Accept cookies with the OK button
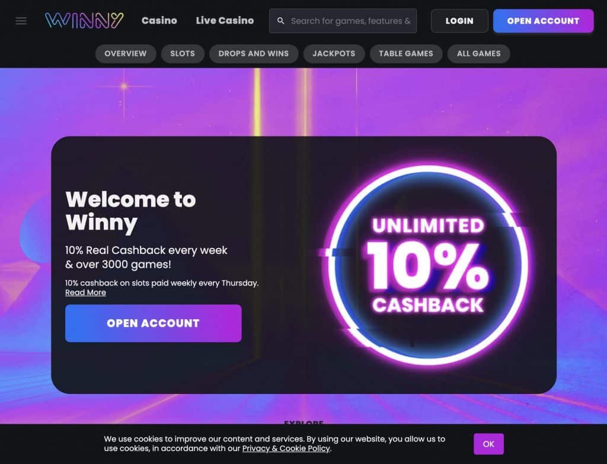Image resolution: width=607 pixels, height=464 pixels. click(488, 444)
